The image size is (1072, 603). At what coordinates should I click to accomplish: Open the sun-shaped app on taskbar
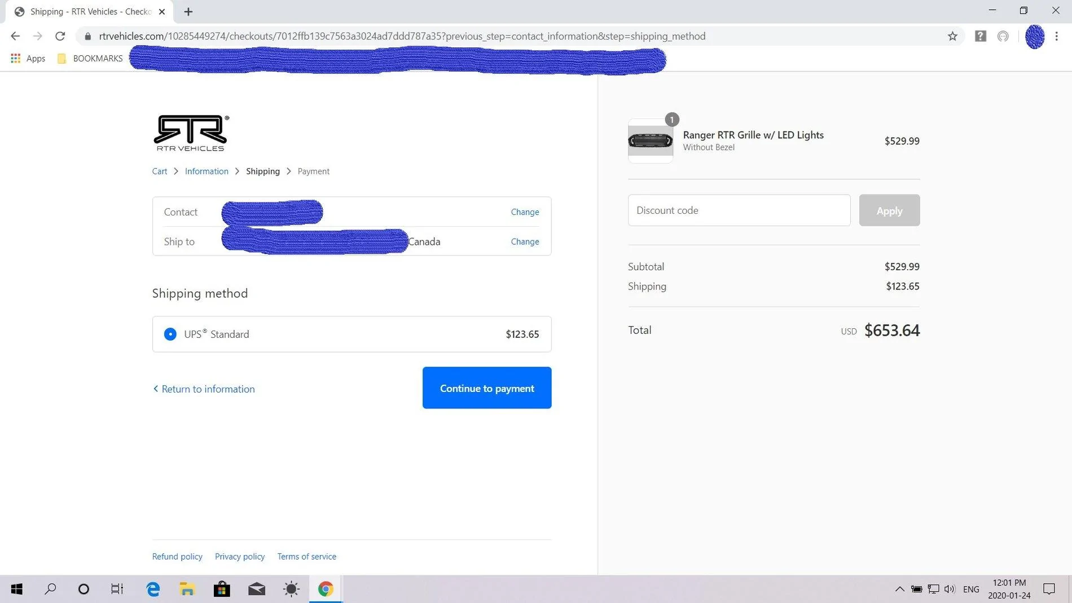[291, 589]
